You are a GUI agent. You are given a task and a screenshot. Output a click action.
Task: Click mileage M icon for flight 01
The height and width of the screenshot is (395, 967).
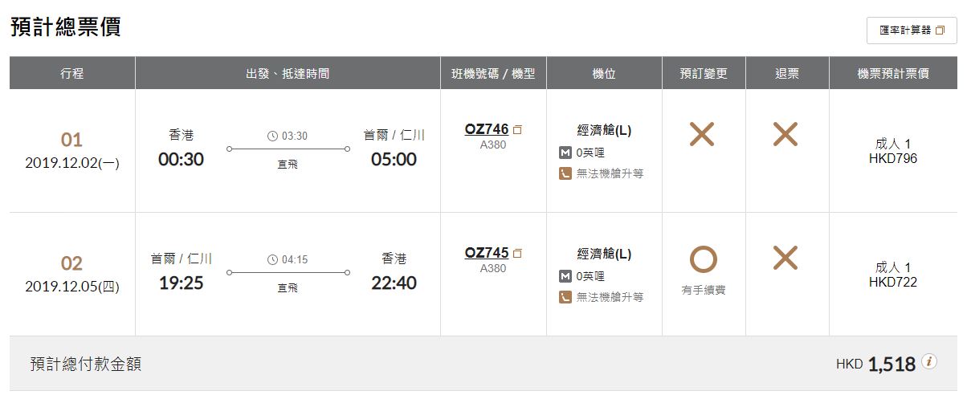pos(565,153)
